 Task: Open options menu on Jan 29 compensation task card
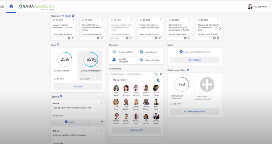point(160,20)
